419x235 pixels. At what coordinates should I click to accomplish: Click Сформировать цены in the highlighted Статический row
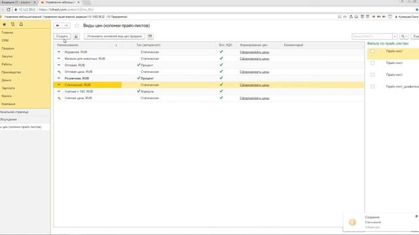pyautogui.click(x=255, y=85)
